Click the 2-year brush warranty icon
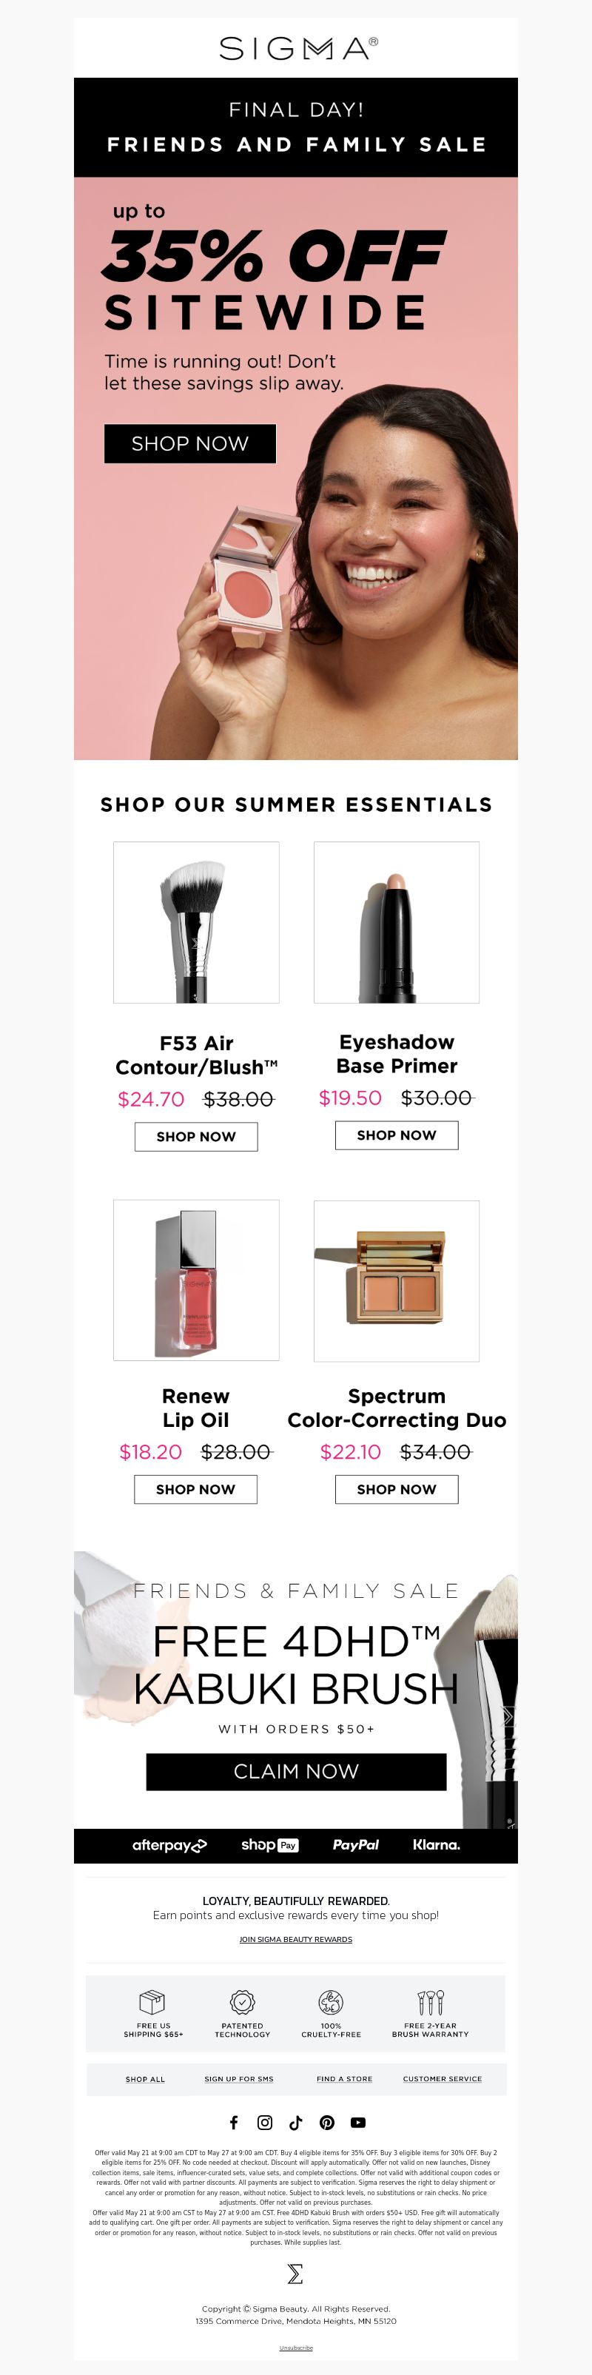Screen dimensions: 592x2375 point(431,2001)
